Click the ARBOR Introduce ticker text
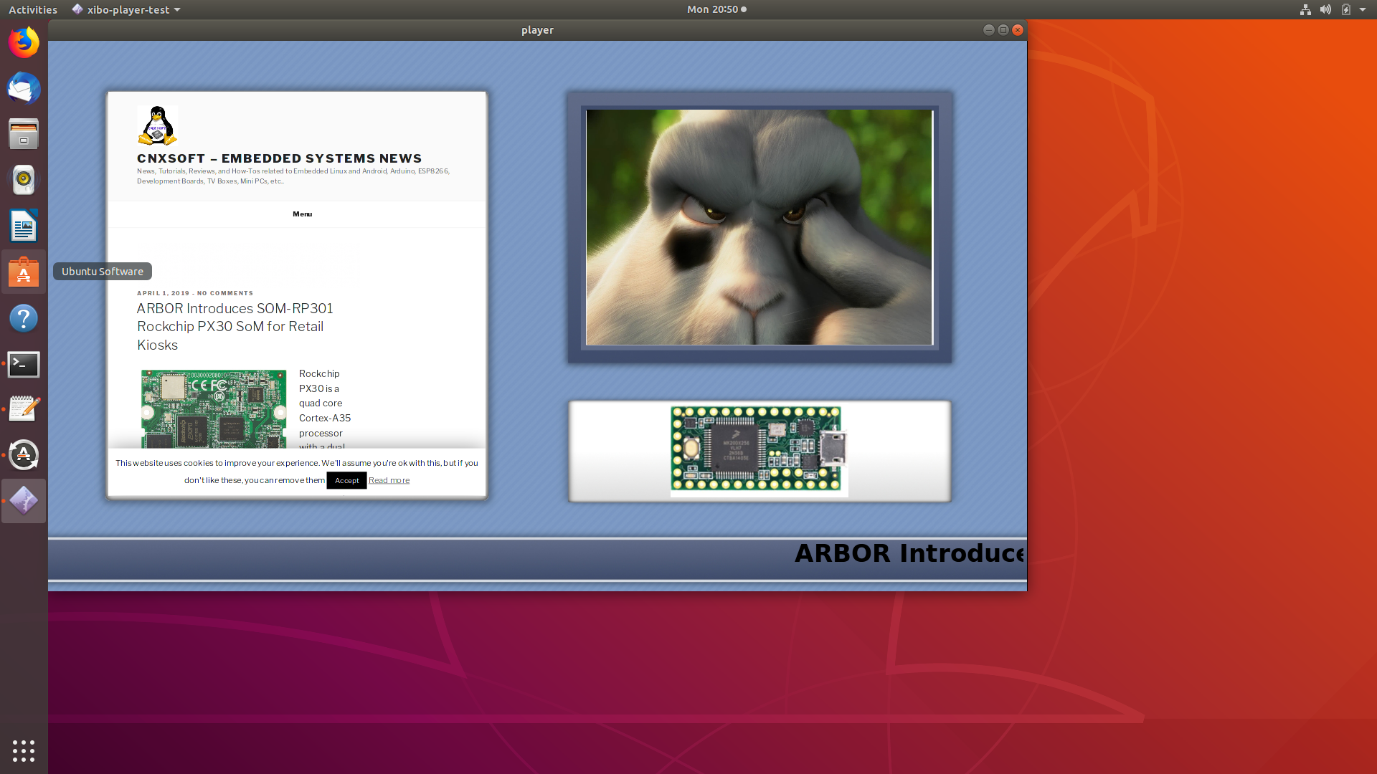This screenshot has height=774, width=1377. point(909,553)
